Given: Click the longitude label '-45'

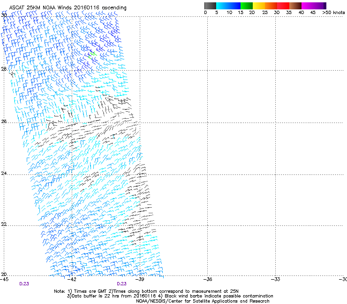Looking at the screenshot, I should [4, 280].
